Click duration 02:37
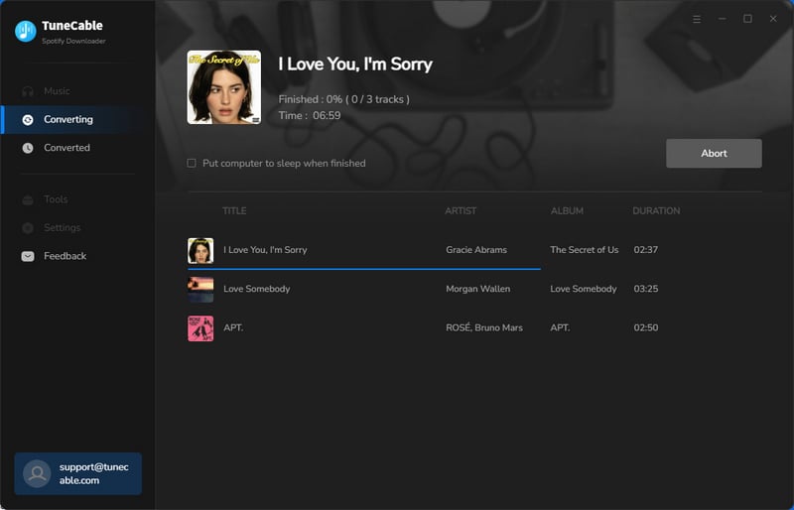 pos(646,250)
